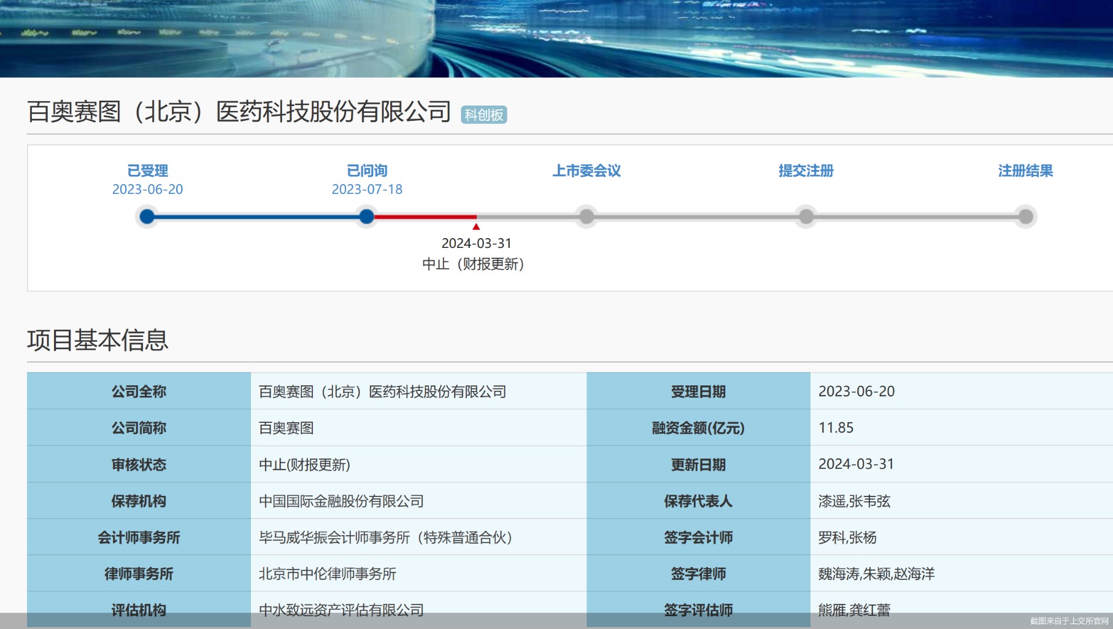Click the blue 已问询 timeline node

click(367, 217)
